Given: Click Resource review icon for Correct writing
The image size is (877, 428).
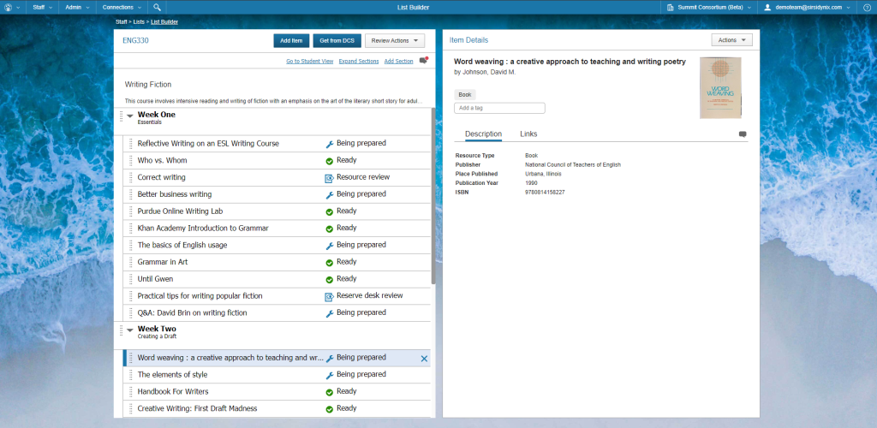Looking at the screenshot, I should click(329, 177).
